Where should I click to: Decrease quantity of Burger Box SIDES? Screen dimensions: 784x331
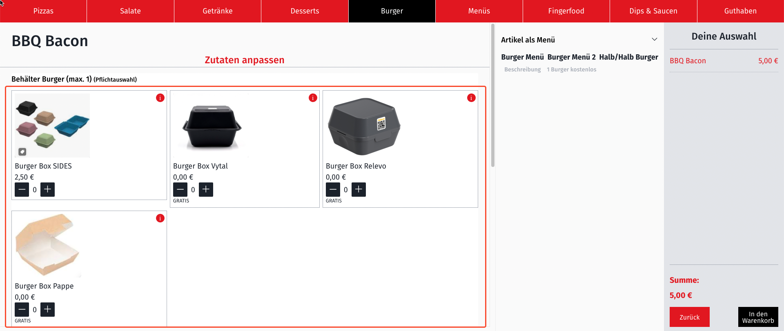click(x=22, y=189)
